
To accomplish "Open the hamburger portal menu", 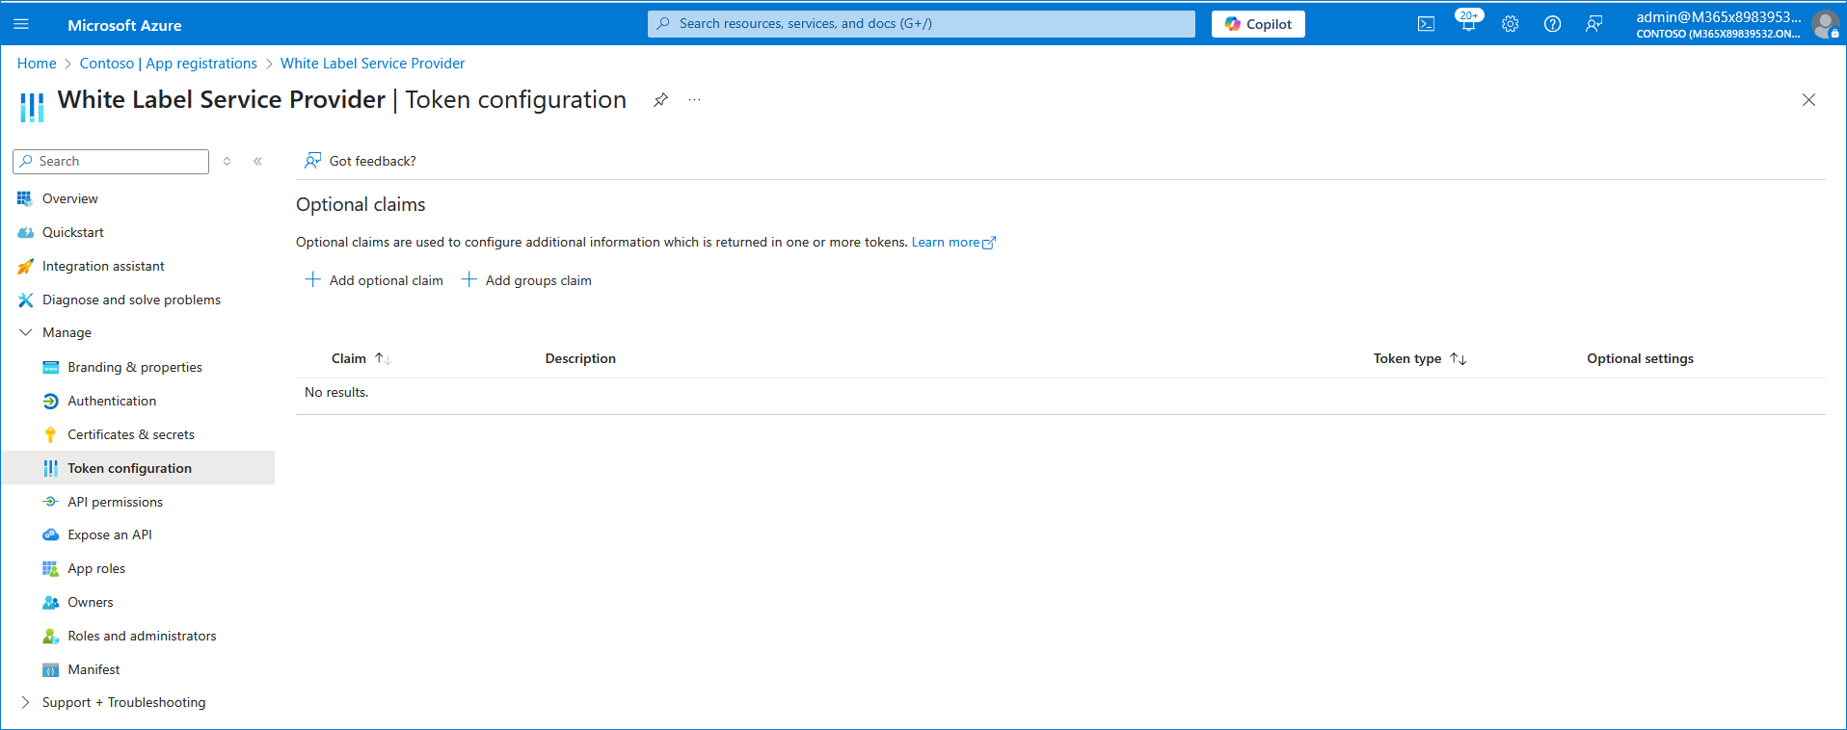I will click(22, 24).
